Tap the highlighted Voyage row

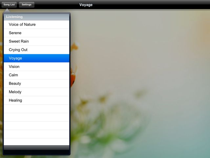tap(36, 58)
